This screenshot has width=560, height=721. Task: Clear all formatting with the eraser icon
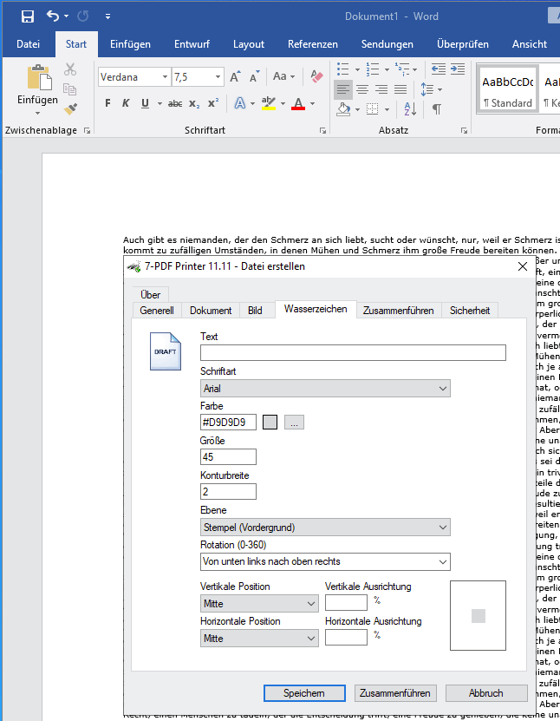pyautogui.click(x=316, y=76)
